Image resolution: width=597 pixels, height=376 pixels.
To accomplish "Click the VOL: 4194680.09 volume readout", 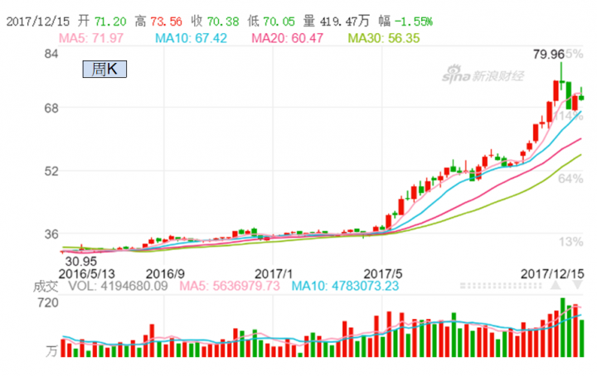I will (118, 286).
